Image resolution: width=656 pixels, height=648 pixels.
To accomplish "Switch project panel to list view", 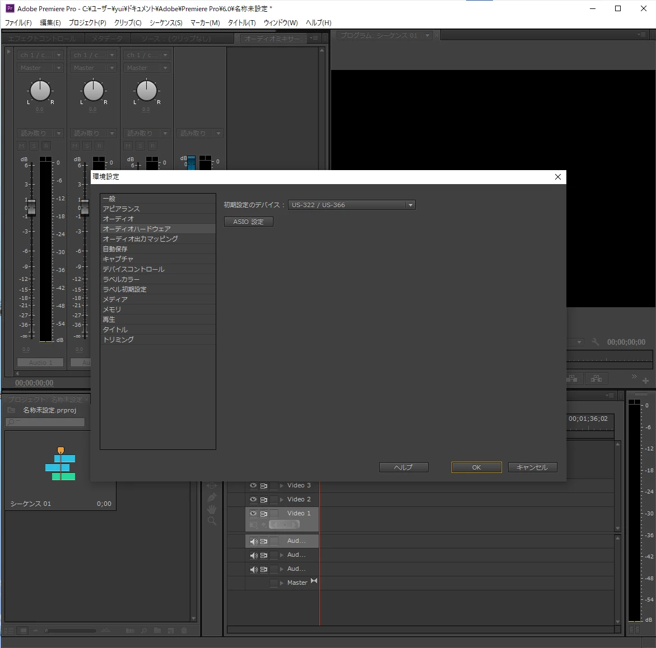I will pyautogui.click(x=9, y=631).
